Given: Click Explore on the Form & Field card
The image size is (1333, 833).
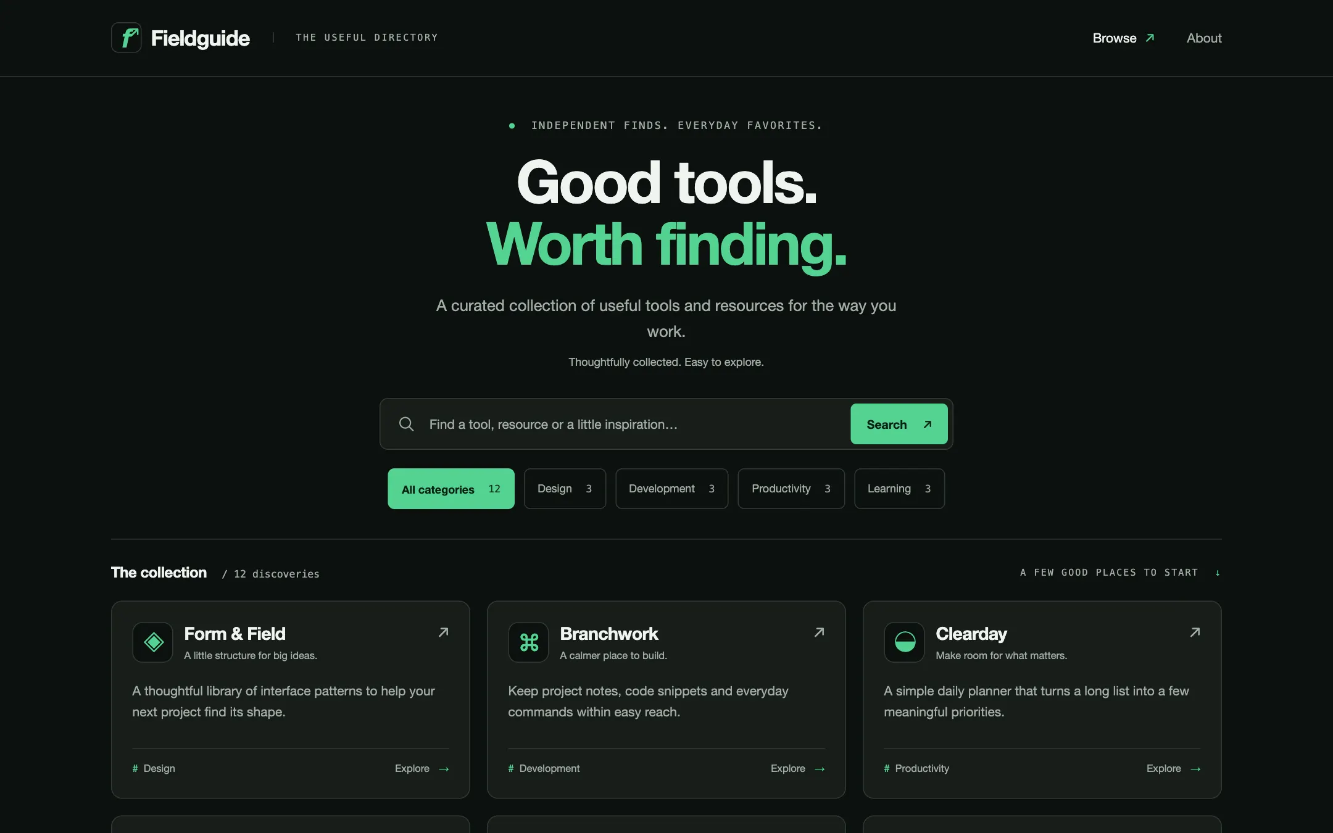Looking at the screenshot, I should coord(422,768).
